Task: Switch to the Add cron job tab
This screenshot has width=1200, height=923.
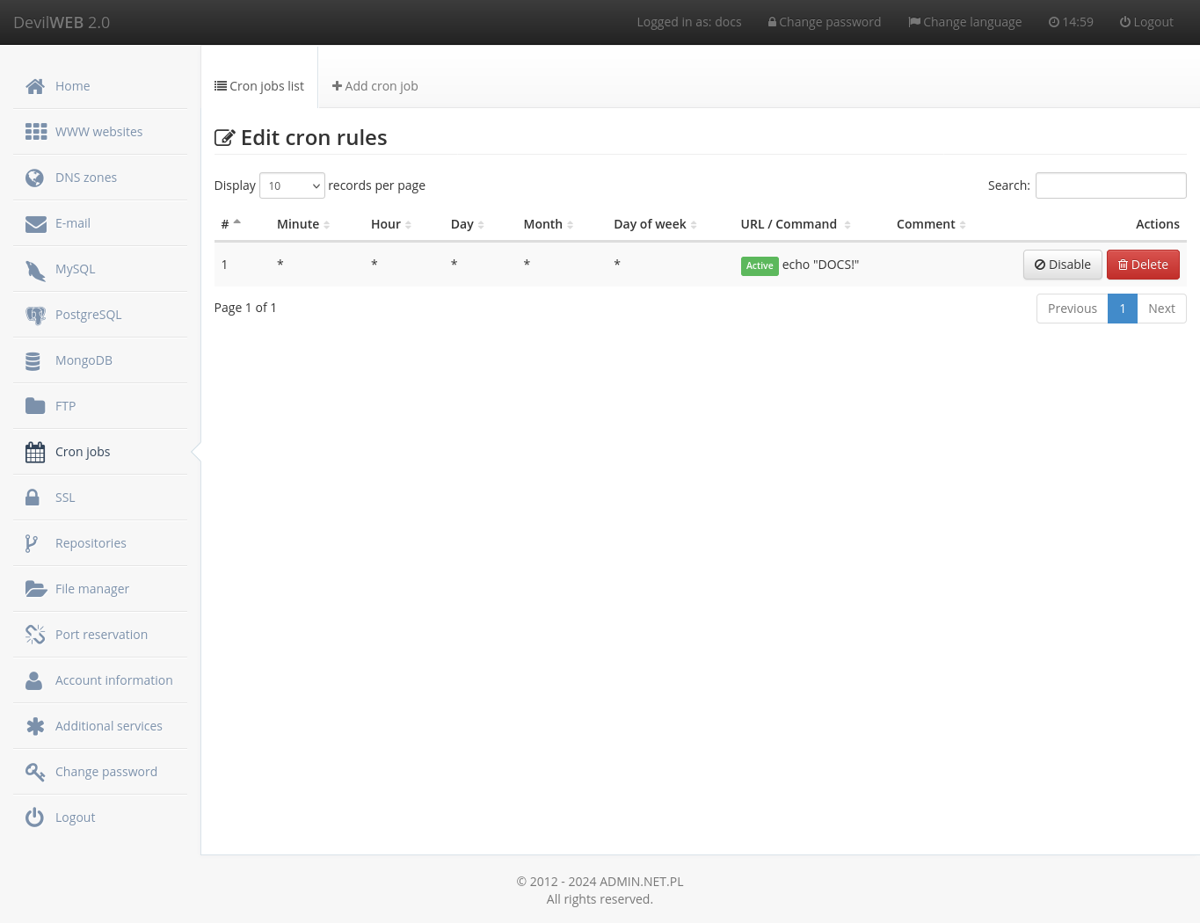Action: click(375, 85)
